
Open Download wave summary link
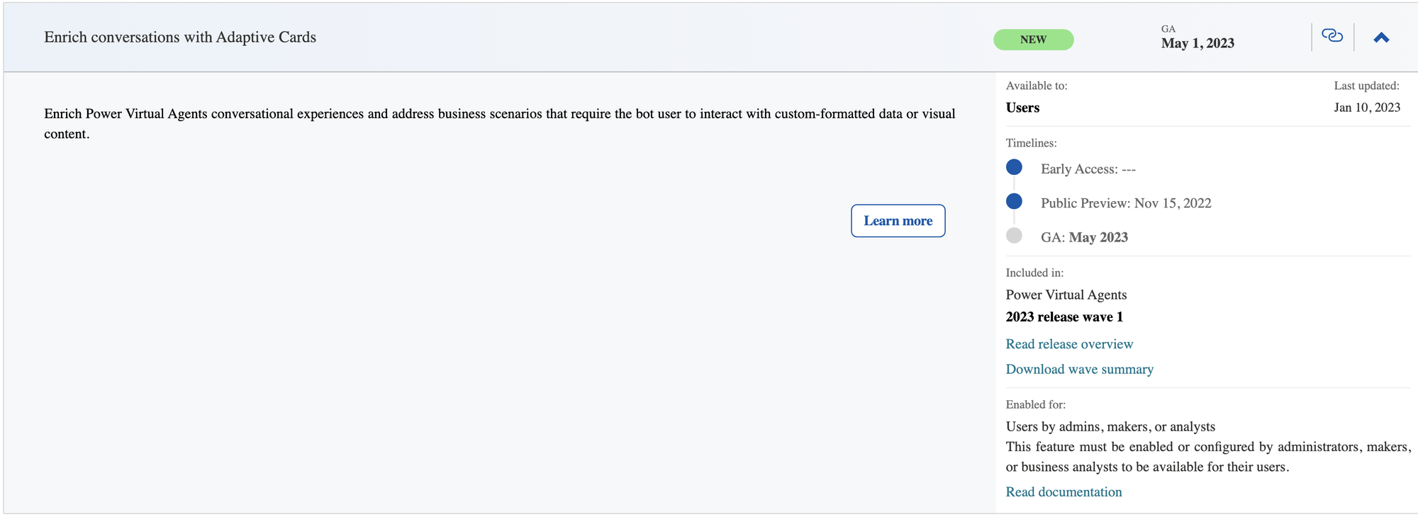[x=1079, y=370]
